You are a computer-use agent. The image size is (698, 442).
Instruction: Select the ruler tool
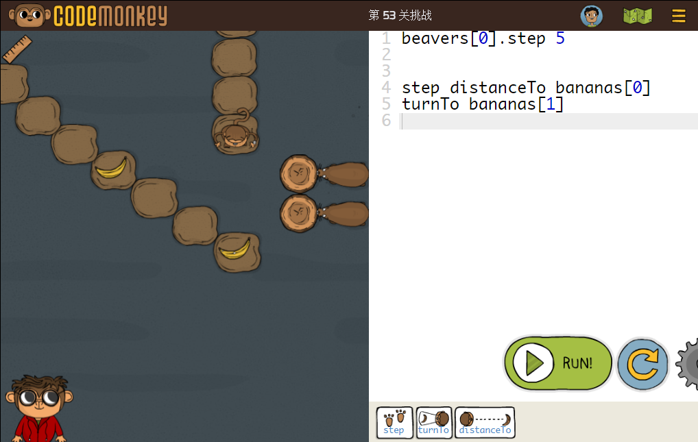pyautogui.click(x=17, y=49)
